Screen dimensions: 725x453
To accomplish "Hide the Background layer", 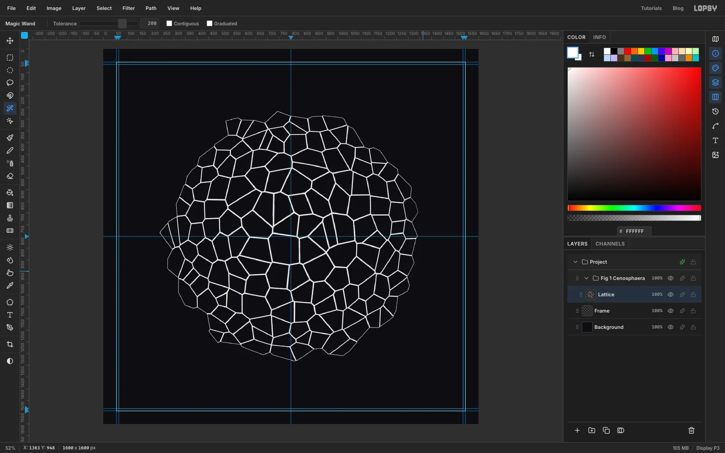I will (671, 327).
